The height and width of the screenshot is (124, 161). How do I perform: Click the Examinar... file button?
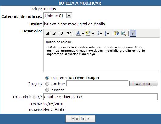pos(144,83)
